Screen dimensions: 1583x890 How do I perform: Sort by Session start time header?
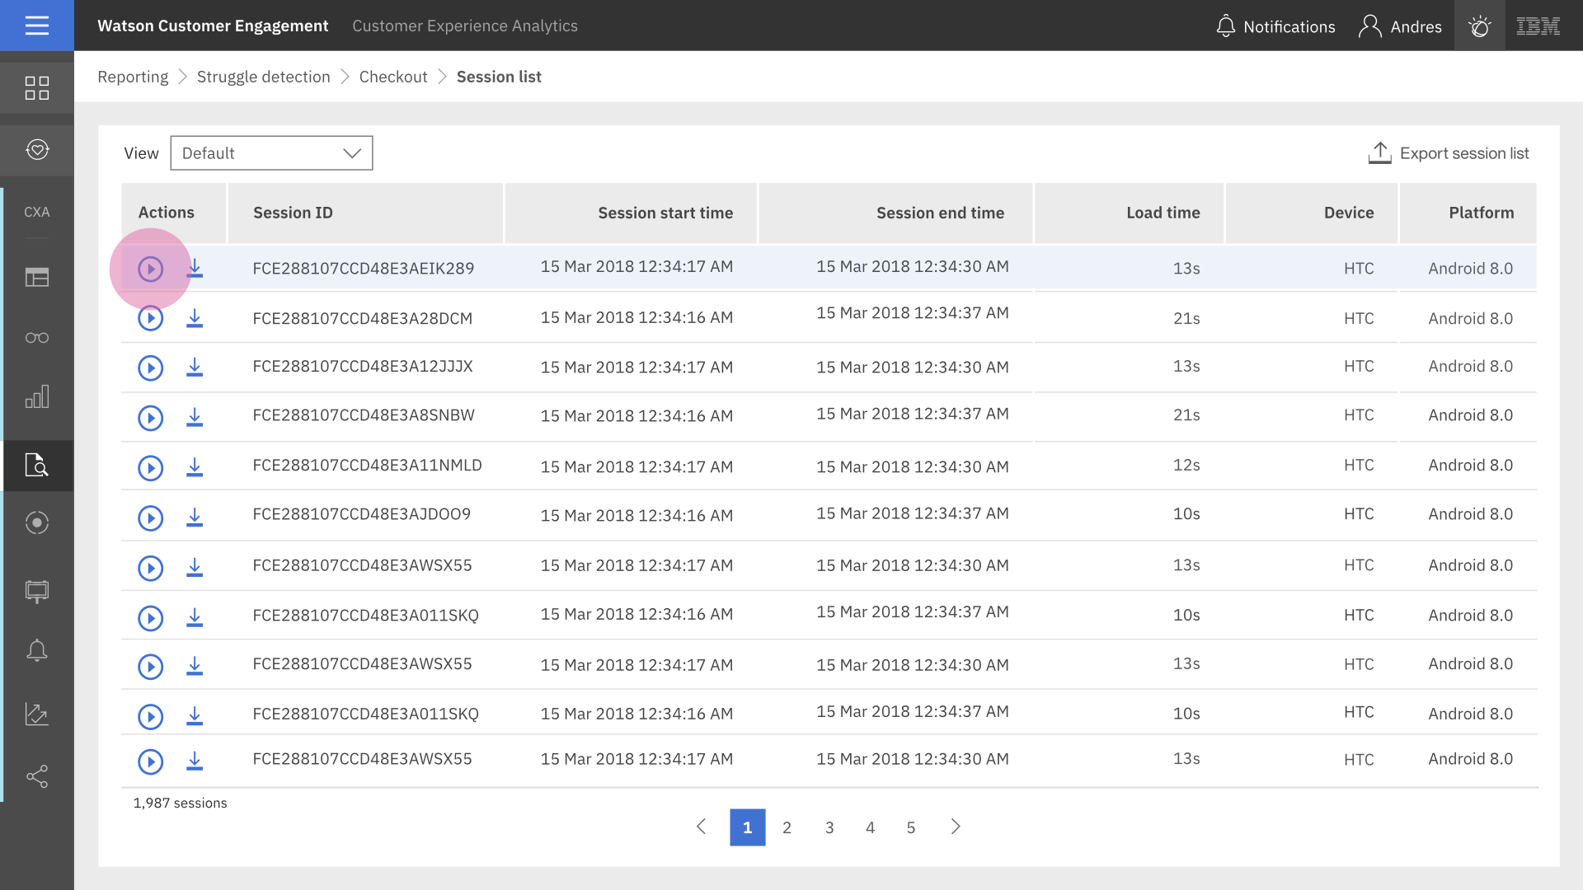pos(631,213)
